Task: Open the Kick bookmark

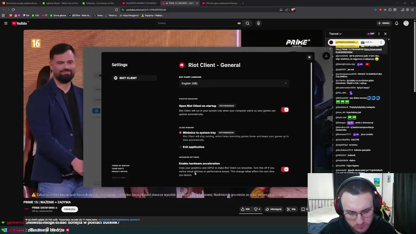Action: pyautogui.click(x=35, y=16)
